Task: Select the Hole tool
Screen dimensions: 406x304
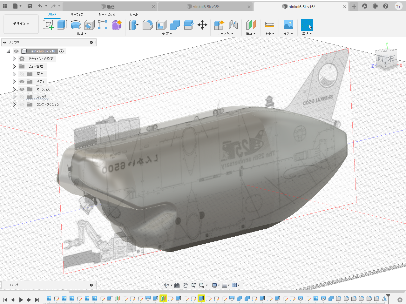Action: point(89,25)
